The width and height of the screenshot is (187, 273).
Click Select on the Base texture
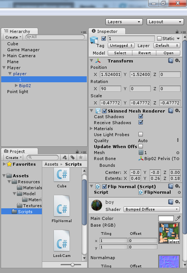[173, 242]
